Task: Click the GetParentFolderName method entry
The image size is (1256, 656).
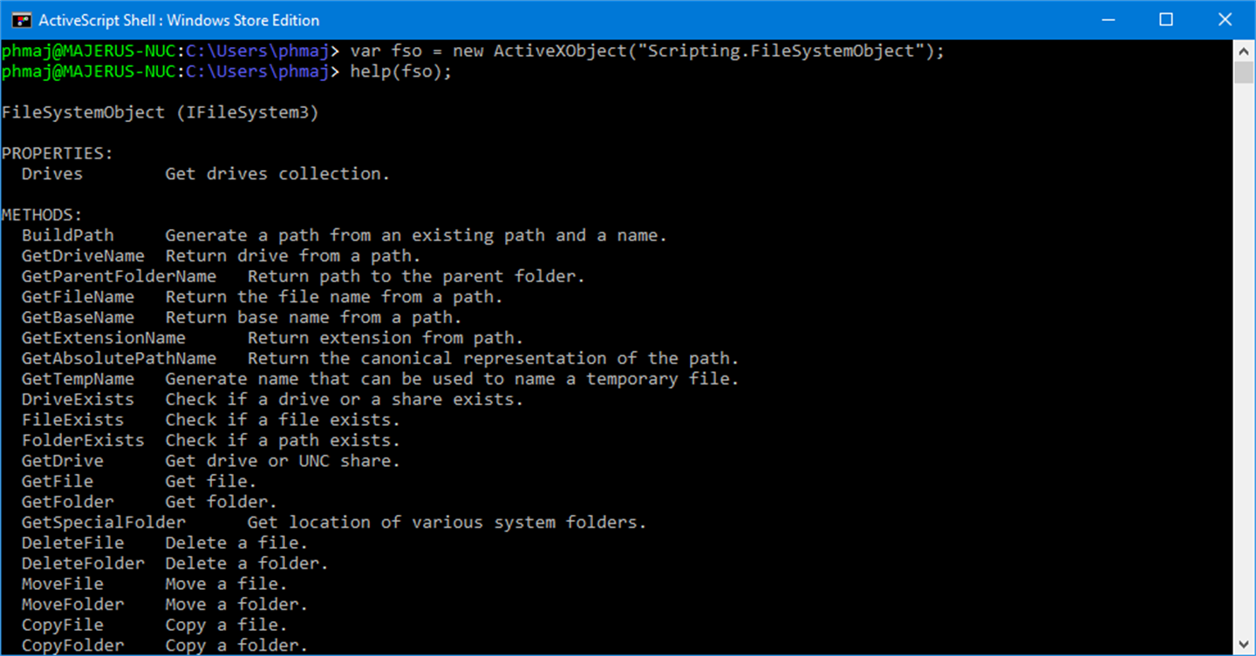Action: 119,276
